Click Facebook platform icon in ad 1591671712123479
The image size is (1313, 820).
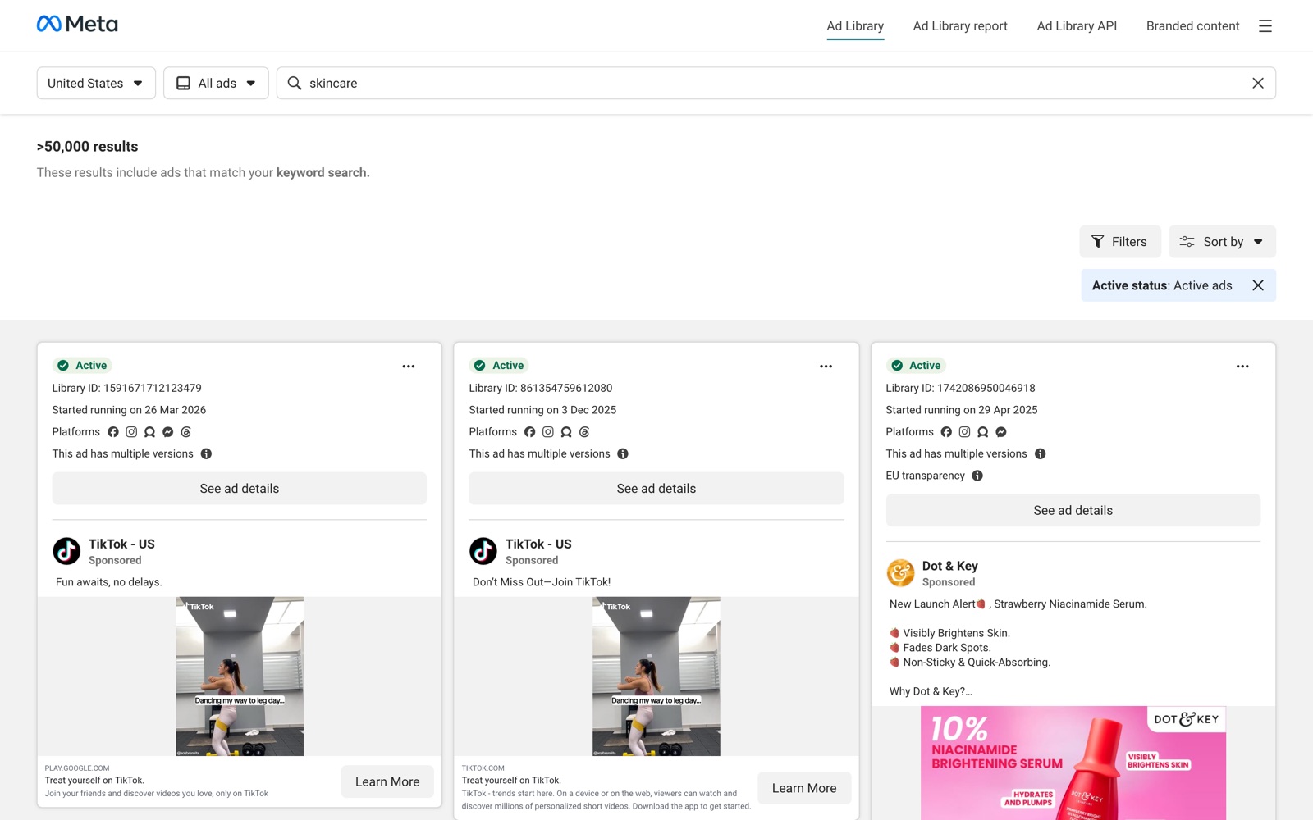(x=113, y=432)
